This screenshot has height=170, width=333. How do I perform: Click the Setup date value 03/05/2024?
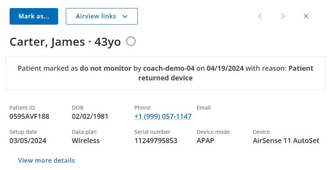[28, 141]
